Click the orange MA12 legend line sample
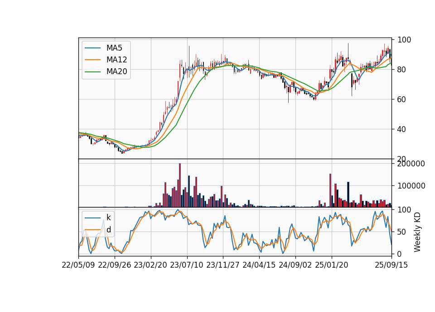This screenshot has width=435, height=312. [x=92, y=60]
